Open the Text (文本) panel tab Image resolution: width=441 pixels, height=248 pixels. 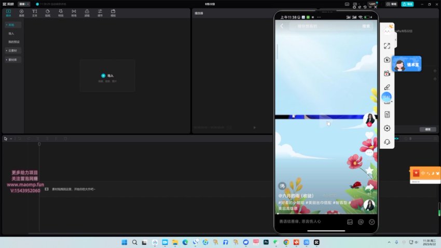click(x=34, y=12)
